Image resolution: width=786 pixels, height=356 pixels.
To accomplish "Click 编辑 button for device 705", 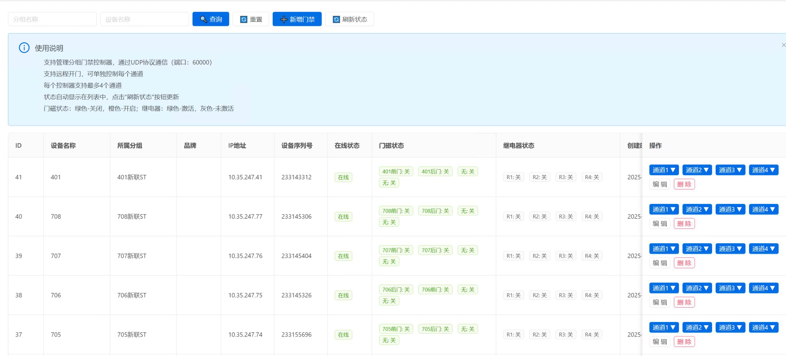I will 660,342.
